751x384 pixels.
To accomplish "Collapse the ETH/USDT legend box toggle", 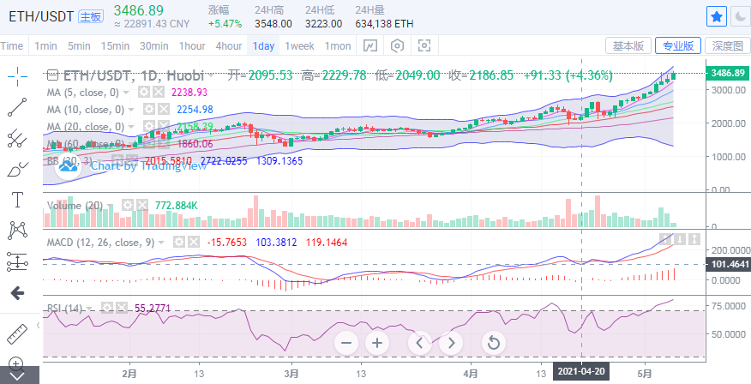I will (x=52, y=75).
